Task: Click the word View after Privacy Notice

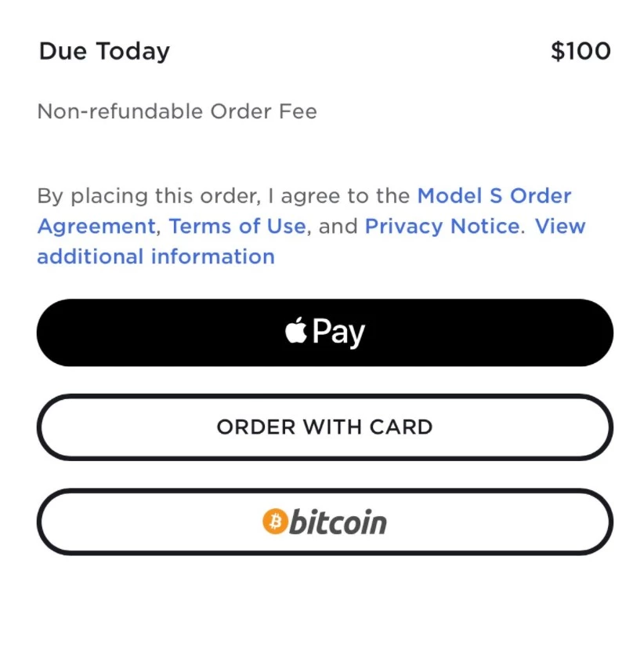Action: [560, 226]
